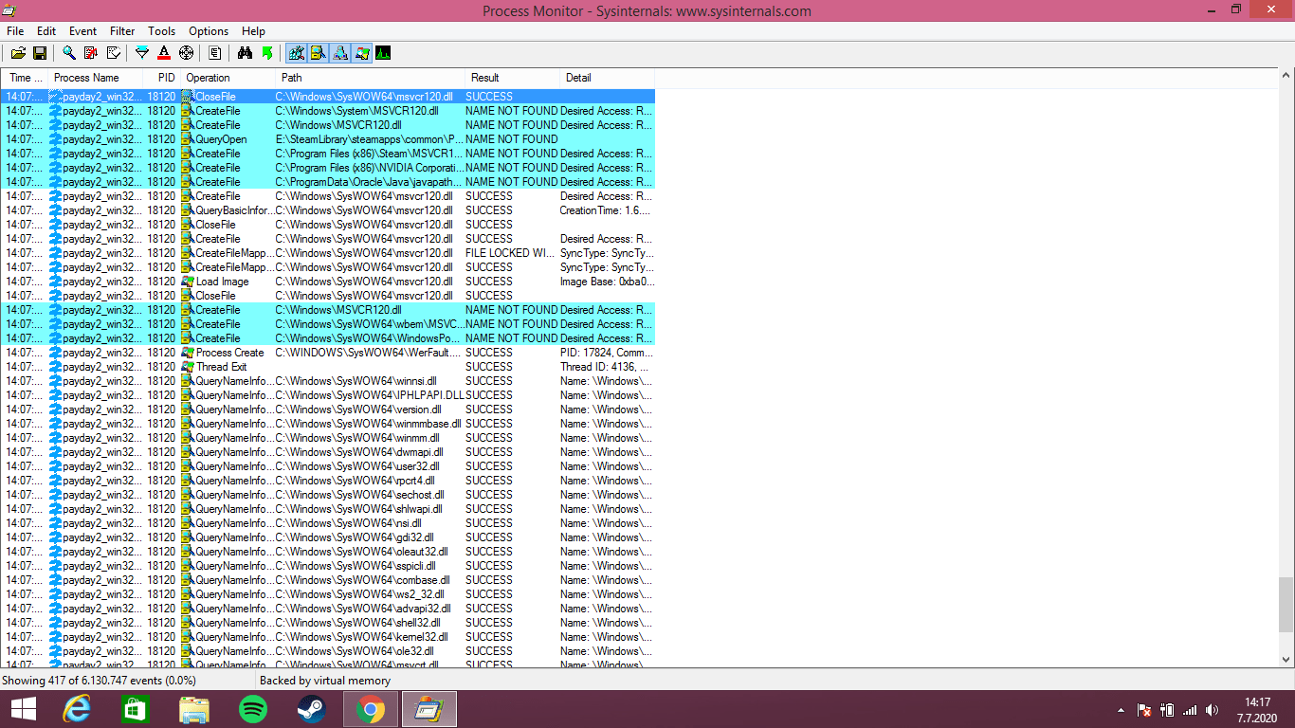Viewport: 1295px width, 728px height.
Task: Toggle Show Profiling Events graph icon
Action: point(383,53)
